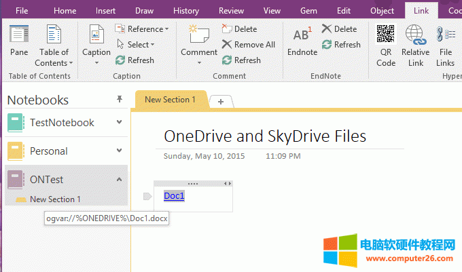Expand the TestNotebook notebook chevron
This screenshot has height=272, width=462.
pos(120,123)
